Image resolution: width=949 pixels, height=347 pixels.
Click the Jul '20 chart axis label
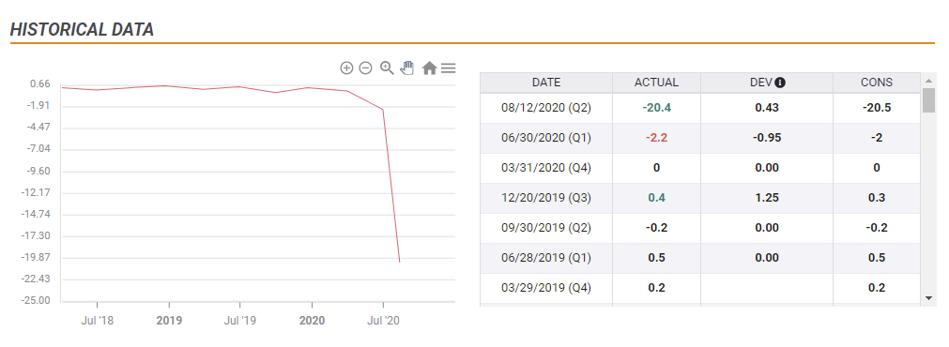tap(383, 321)
